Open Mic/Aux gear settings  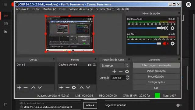(x=172, y=43)
